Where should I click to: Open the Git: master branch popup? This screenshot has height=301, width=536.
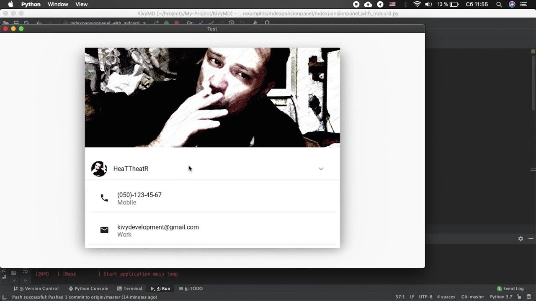pos(473,297)
